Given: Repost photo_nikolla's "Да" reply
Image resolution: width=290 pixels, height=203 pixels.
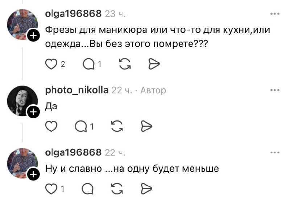Looking at the screenshot, I should click(116, 126).
